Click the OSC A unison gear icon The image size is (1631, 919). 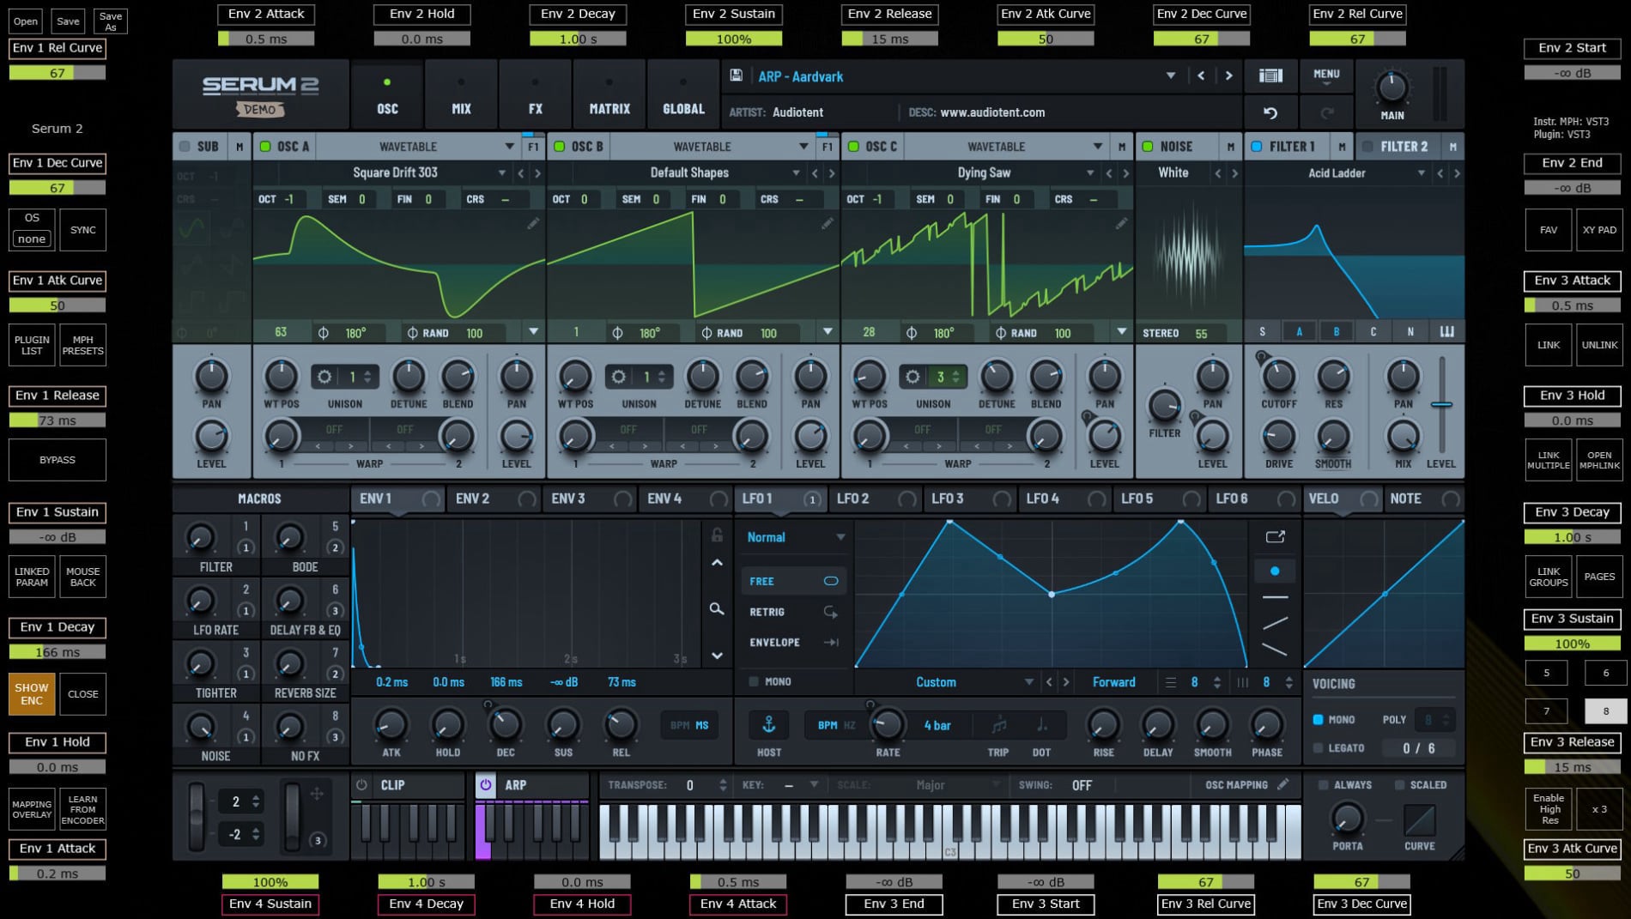(x=324, y=377)
